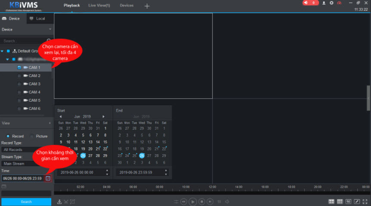Click the user account icon
371x206 pixels.
(324, 3)
